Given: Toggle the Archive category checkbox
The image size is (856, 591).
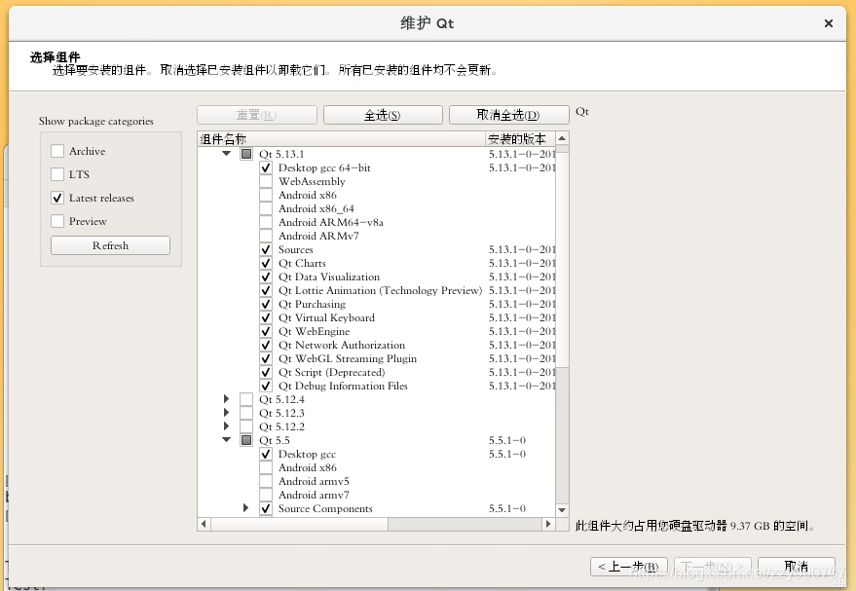Looking at the screenshot, I should coord(57,151).
